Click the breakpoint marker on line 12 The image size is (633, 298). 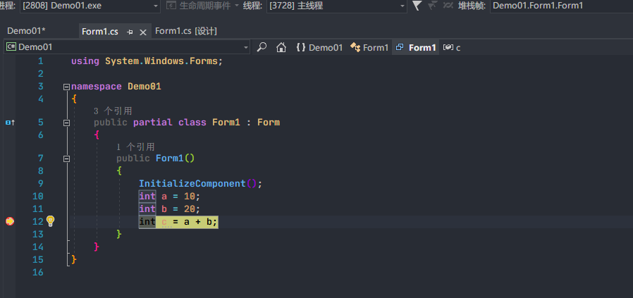pyautogui.click(x=10, y=221)
